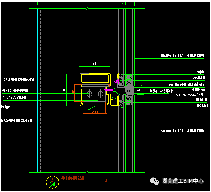Select the lower 6(LOW-E)+12Ar+6 glass annotation

(x=182, y=131)
